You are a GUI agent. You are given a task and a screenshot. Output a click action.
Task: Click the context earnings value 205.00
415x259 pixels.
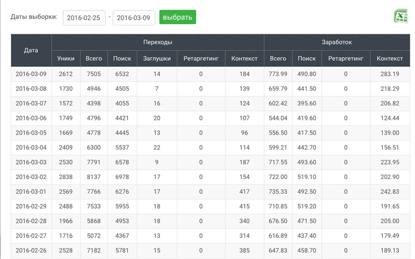[x=390, y=221]
